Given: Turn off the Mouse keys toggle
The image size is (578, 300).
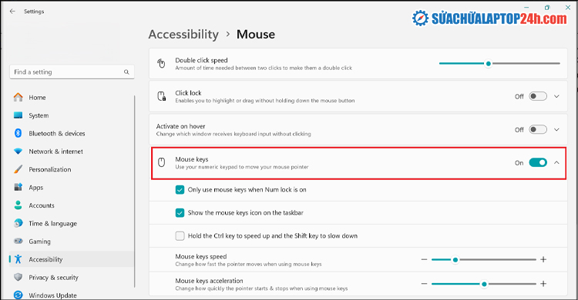Looking at the screenshot, I should (538, 162).
